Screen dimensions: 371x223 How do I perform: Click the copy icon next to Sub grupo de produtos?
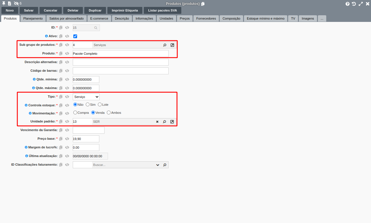point(61,45)
